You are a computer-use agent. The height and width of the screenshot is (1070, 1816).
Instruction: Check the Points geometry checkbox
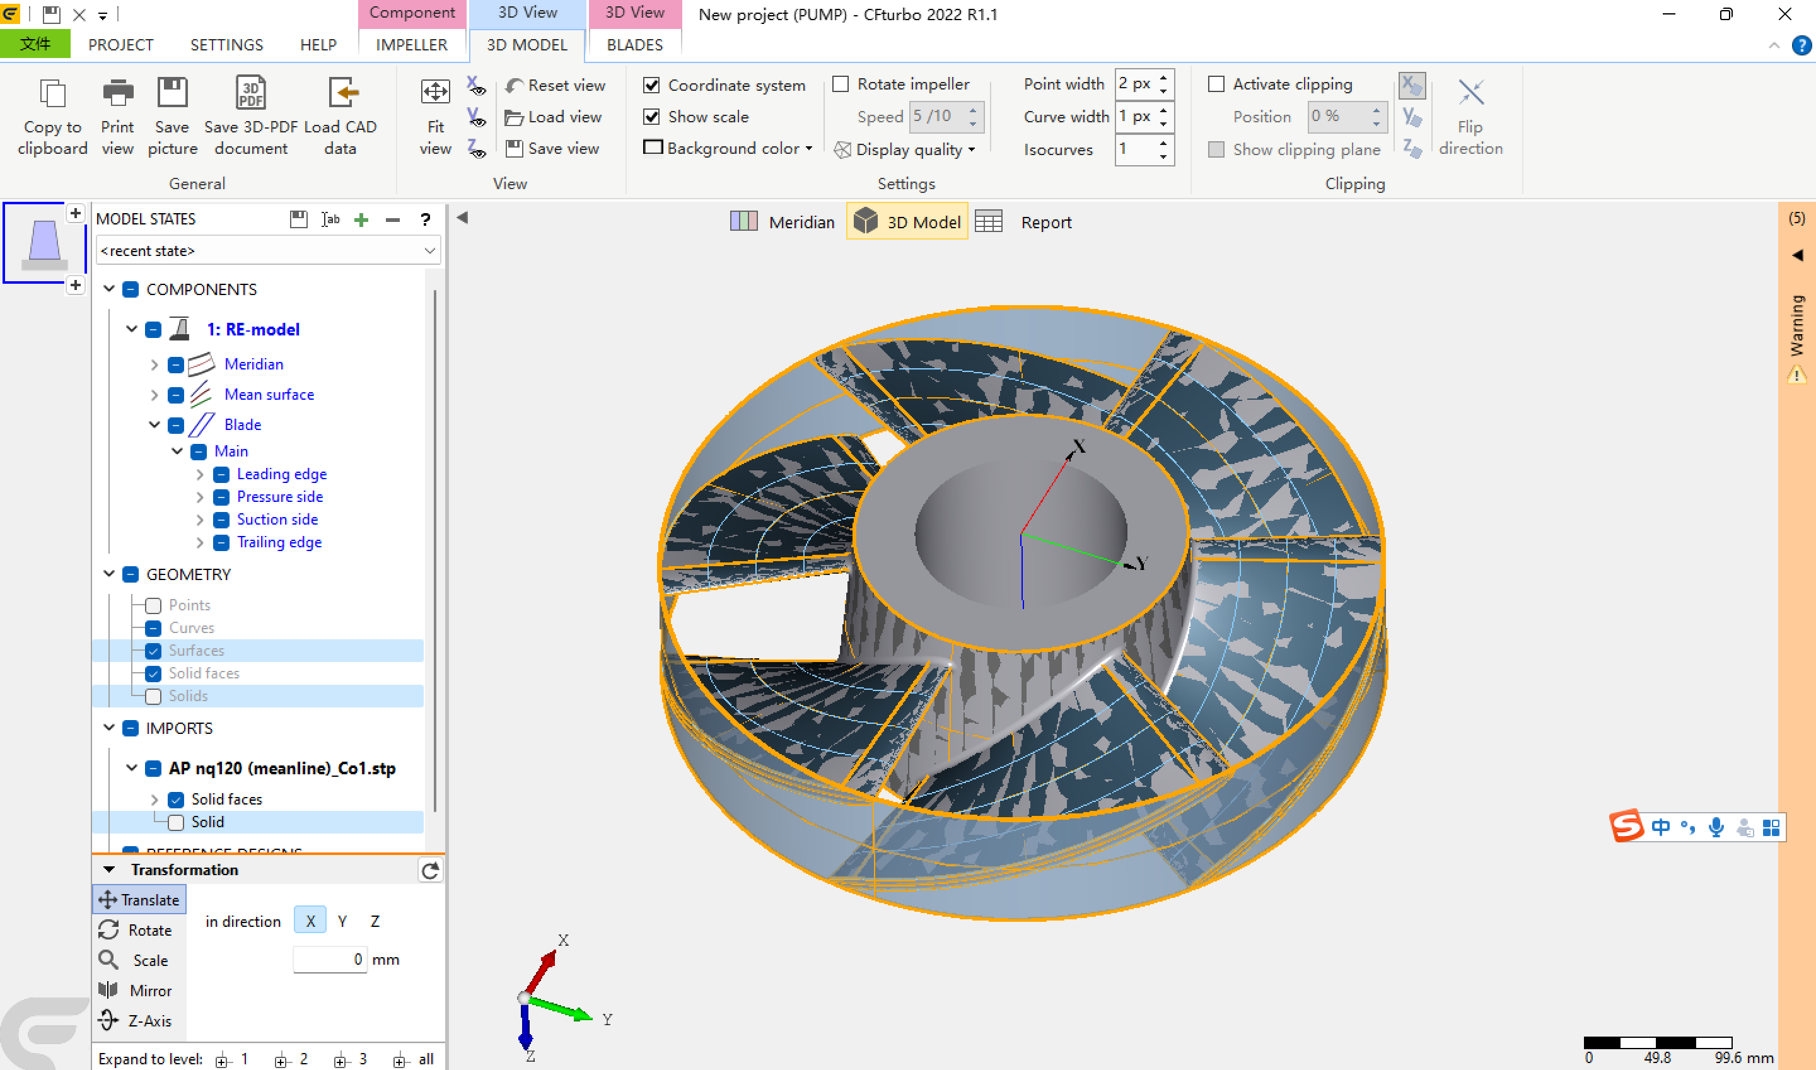pos(153,605)
